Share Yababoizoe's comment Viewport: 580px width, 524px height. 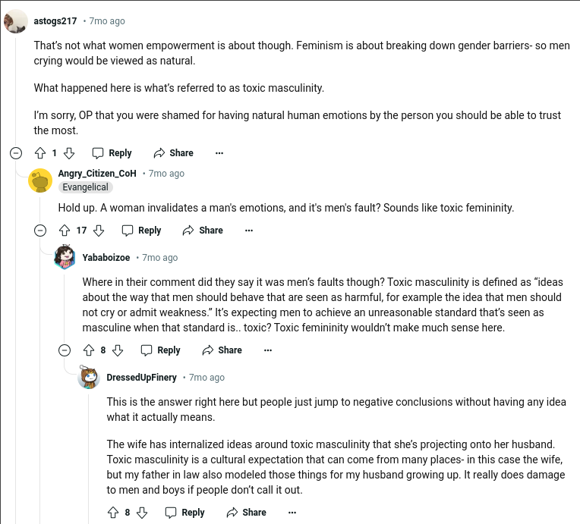[x=222, y=350]
